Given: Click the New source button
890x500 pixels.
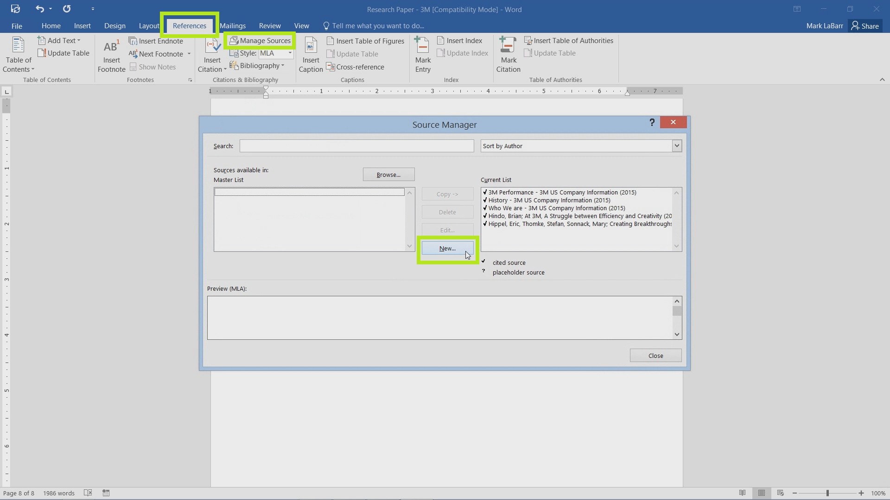Looking at the screenshot, I should click(x=447, y=247).
